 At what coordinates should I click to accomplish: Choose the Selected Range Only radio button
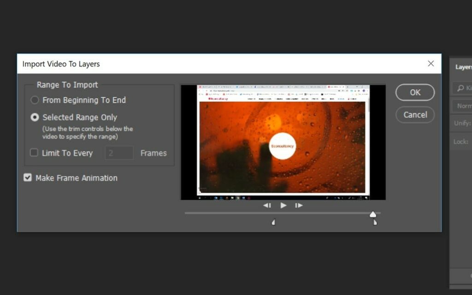(x=35, y=117)
